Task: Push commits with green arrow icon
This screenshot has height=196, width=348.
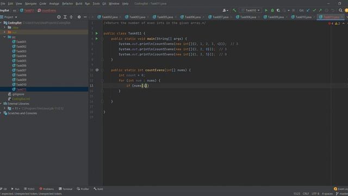Action: 320,10
